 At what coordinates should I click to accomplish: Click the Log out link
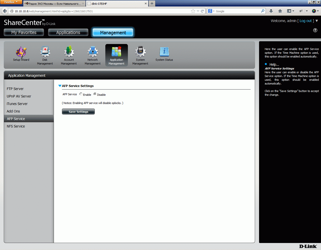[305, 21]
